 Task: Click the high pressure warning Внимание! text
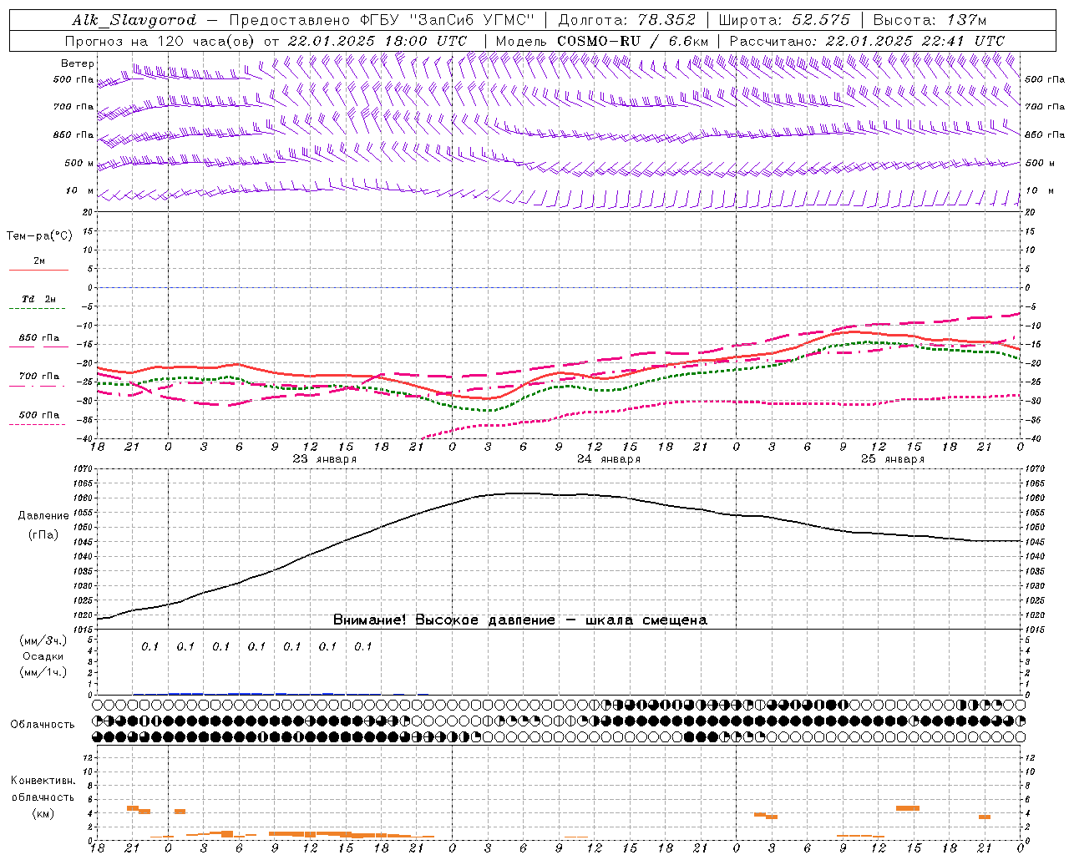[x=519, y=620]
